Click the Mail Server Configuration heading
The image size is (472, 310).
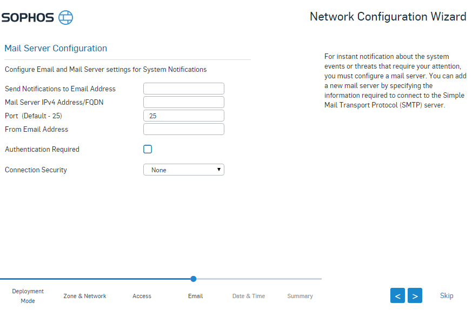pos(56,48)
